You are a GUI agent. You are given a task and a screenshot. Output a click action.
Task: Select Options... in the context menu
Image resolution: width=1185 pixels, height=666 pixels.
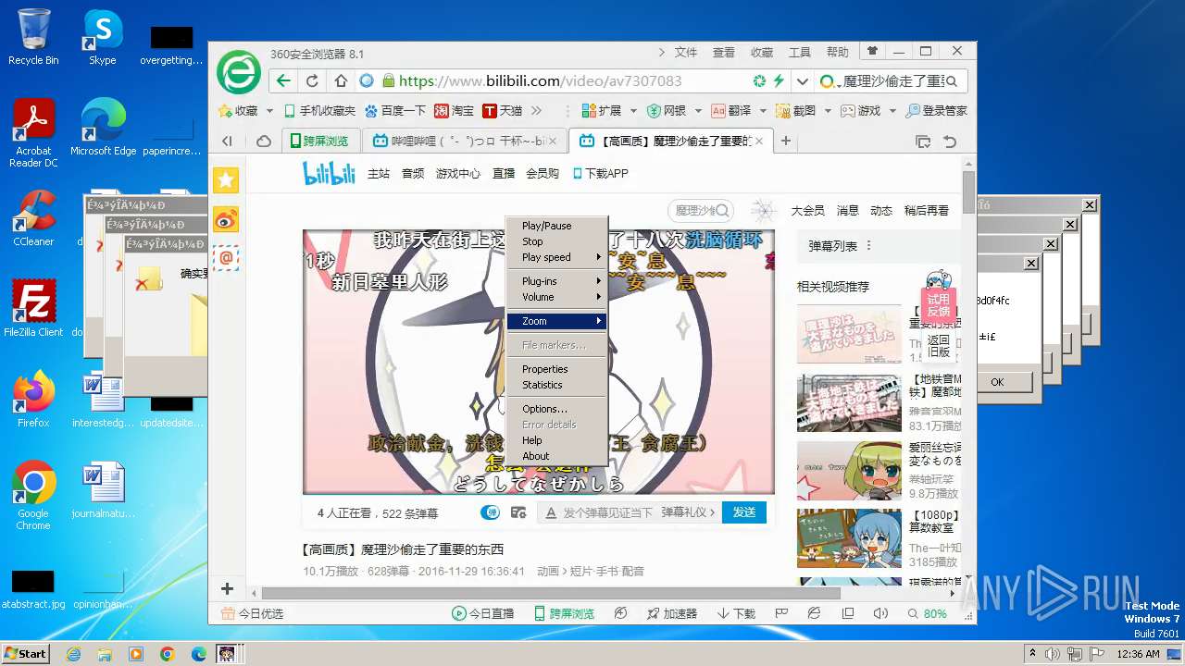point(556,409)
